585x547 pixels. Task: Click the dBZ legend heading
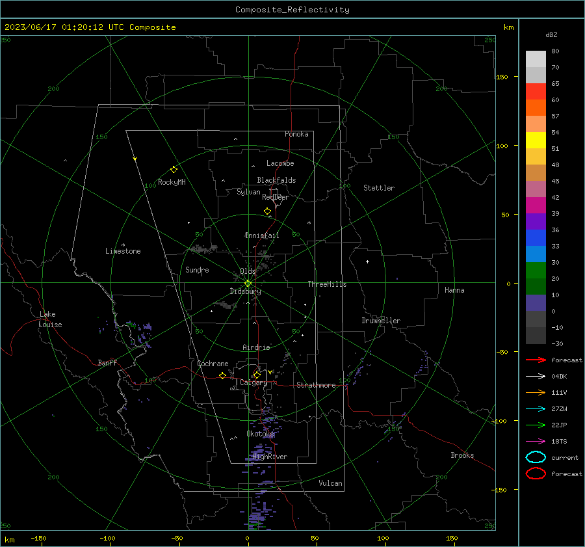click(x=551, y=34)
